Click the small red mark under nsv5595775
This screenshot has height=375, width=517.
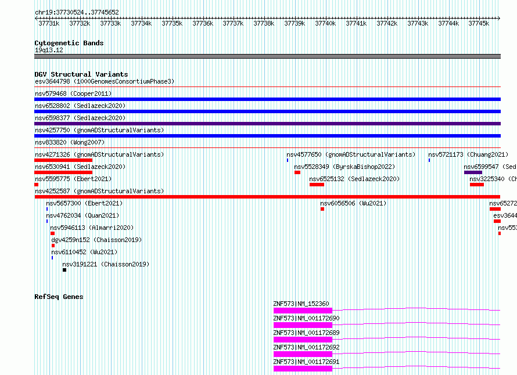tap(36, 185)
